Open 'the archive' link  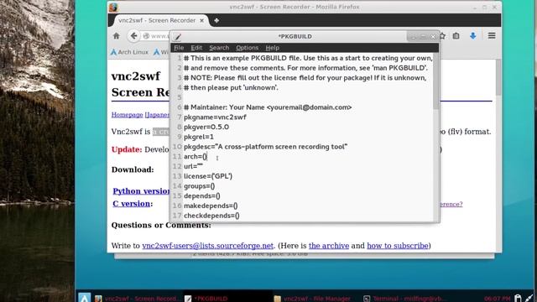[x=329, y=246]
